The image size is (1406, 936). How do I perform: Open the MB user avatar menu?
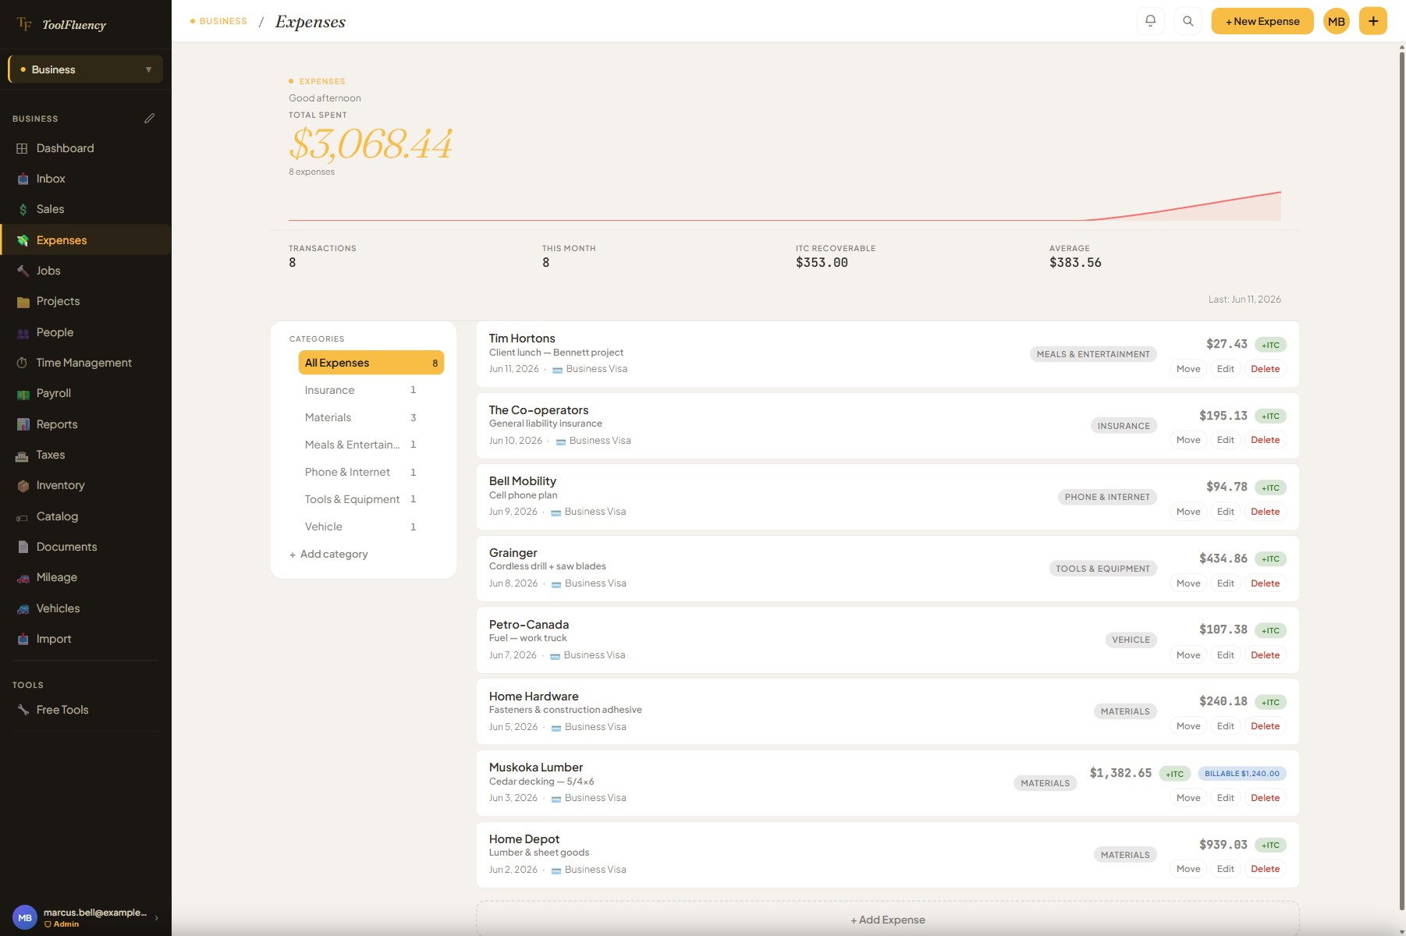(1337, 21)
